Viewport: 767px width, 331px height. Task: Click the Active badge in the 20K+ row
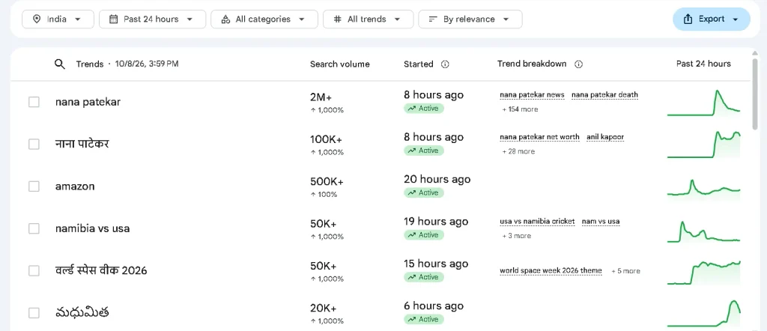tap(424, 319)
